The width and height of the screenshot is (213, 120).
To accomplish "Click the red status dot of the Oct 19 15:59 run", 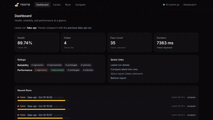I will click(18, 106).
